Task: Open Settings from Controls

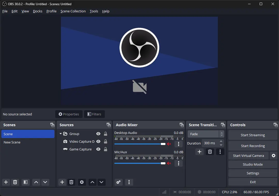Action: (x=253, y=173)
